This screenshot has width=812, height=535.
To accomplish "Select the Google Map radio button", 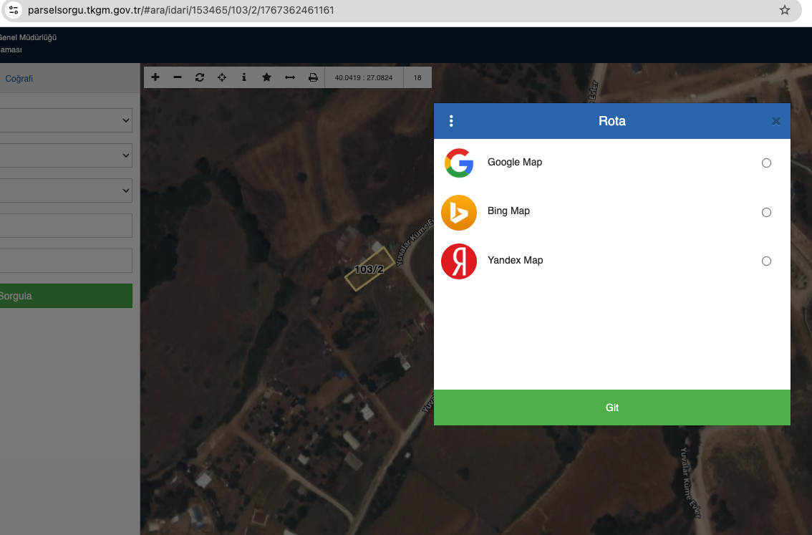I will 766,163.
